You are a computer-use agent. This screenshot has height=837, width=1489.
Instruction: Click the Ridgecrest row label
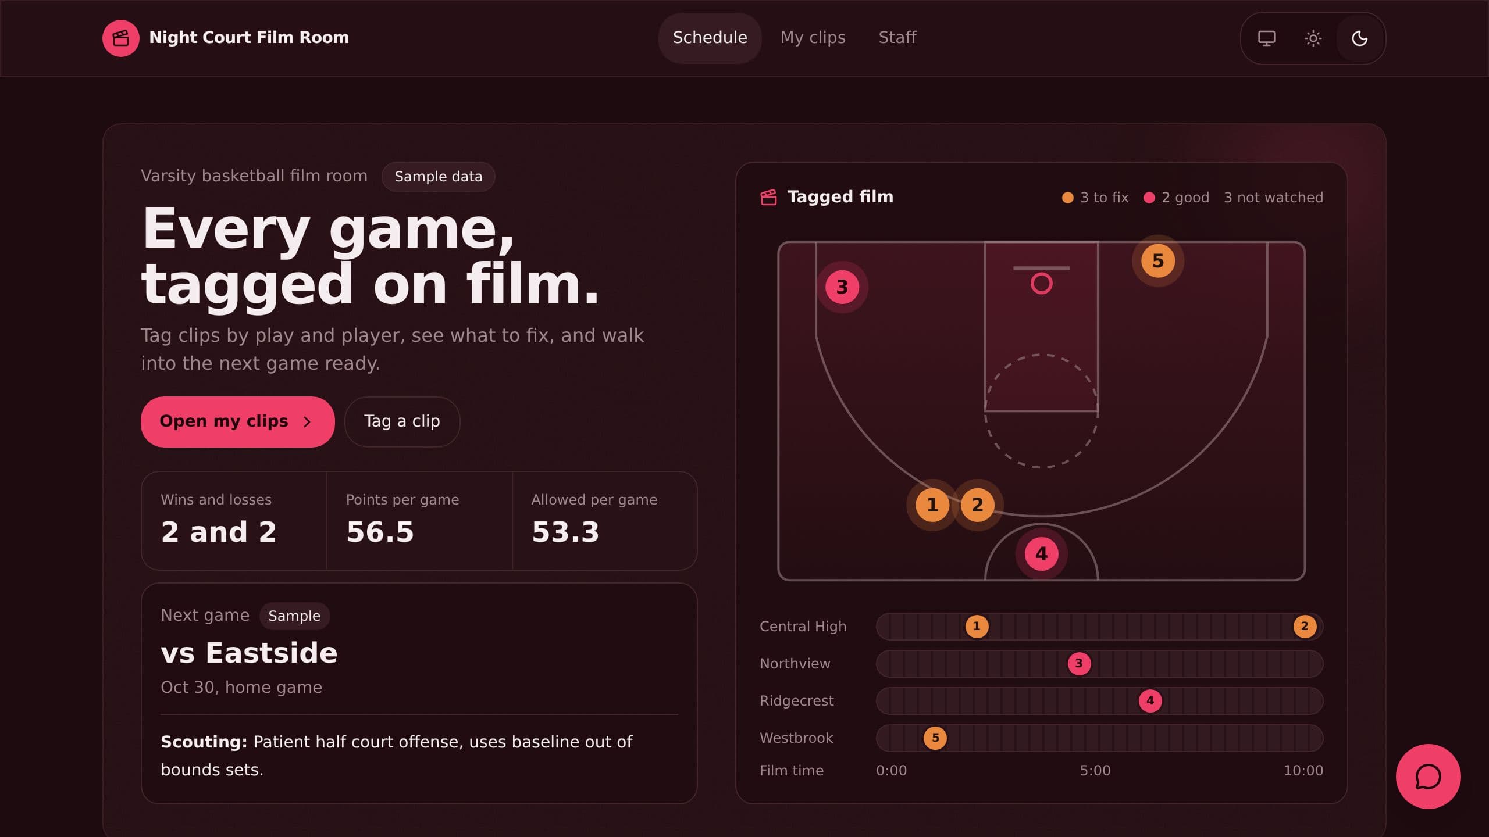pyautogui.click(x=796, y=701)
